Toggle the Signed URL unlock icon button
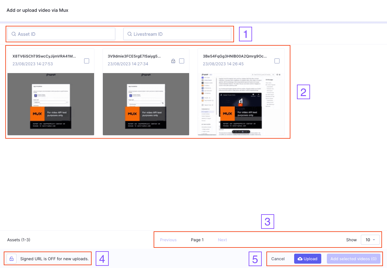 click(x=12, y=259)
